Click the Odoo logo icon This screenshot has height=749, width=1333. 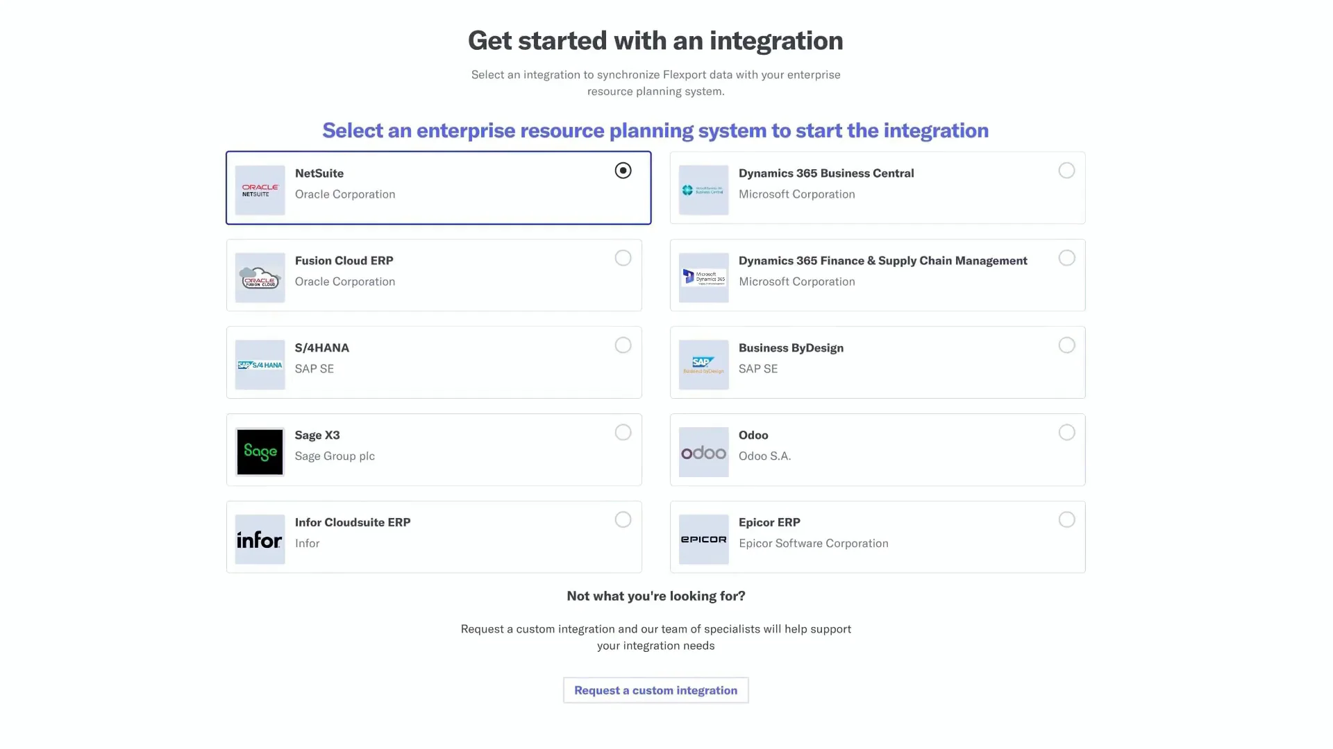(703, 452)
